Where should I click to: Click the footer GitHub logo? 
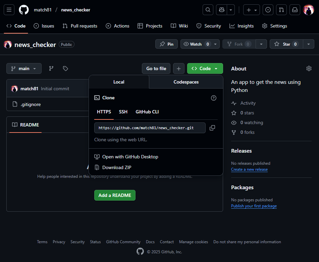point(140,251)
